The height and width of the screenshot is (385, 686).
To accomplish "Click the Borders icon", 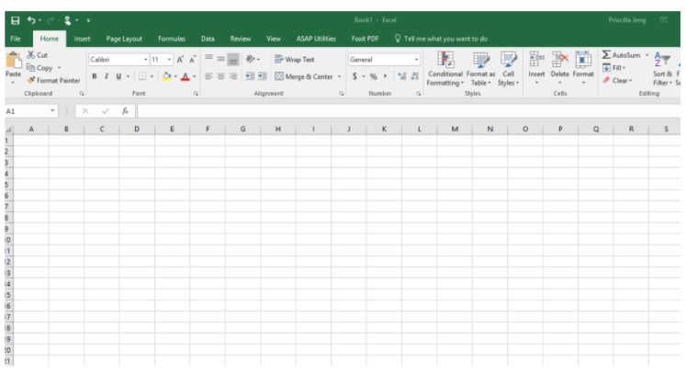I will click(x=142, y=76).
